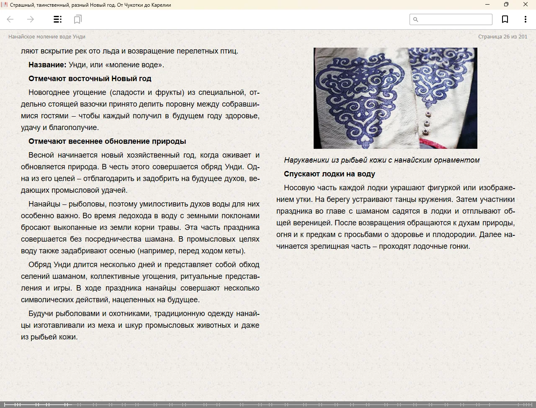The height and width of the screenshot is (408, 536).
Task: Click the reading progress bar at bottom
Action: coord(268,404)
